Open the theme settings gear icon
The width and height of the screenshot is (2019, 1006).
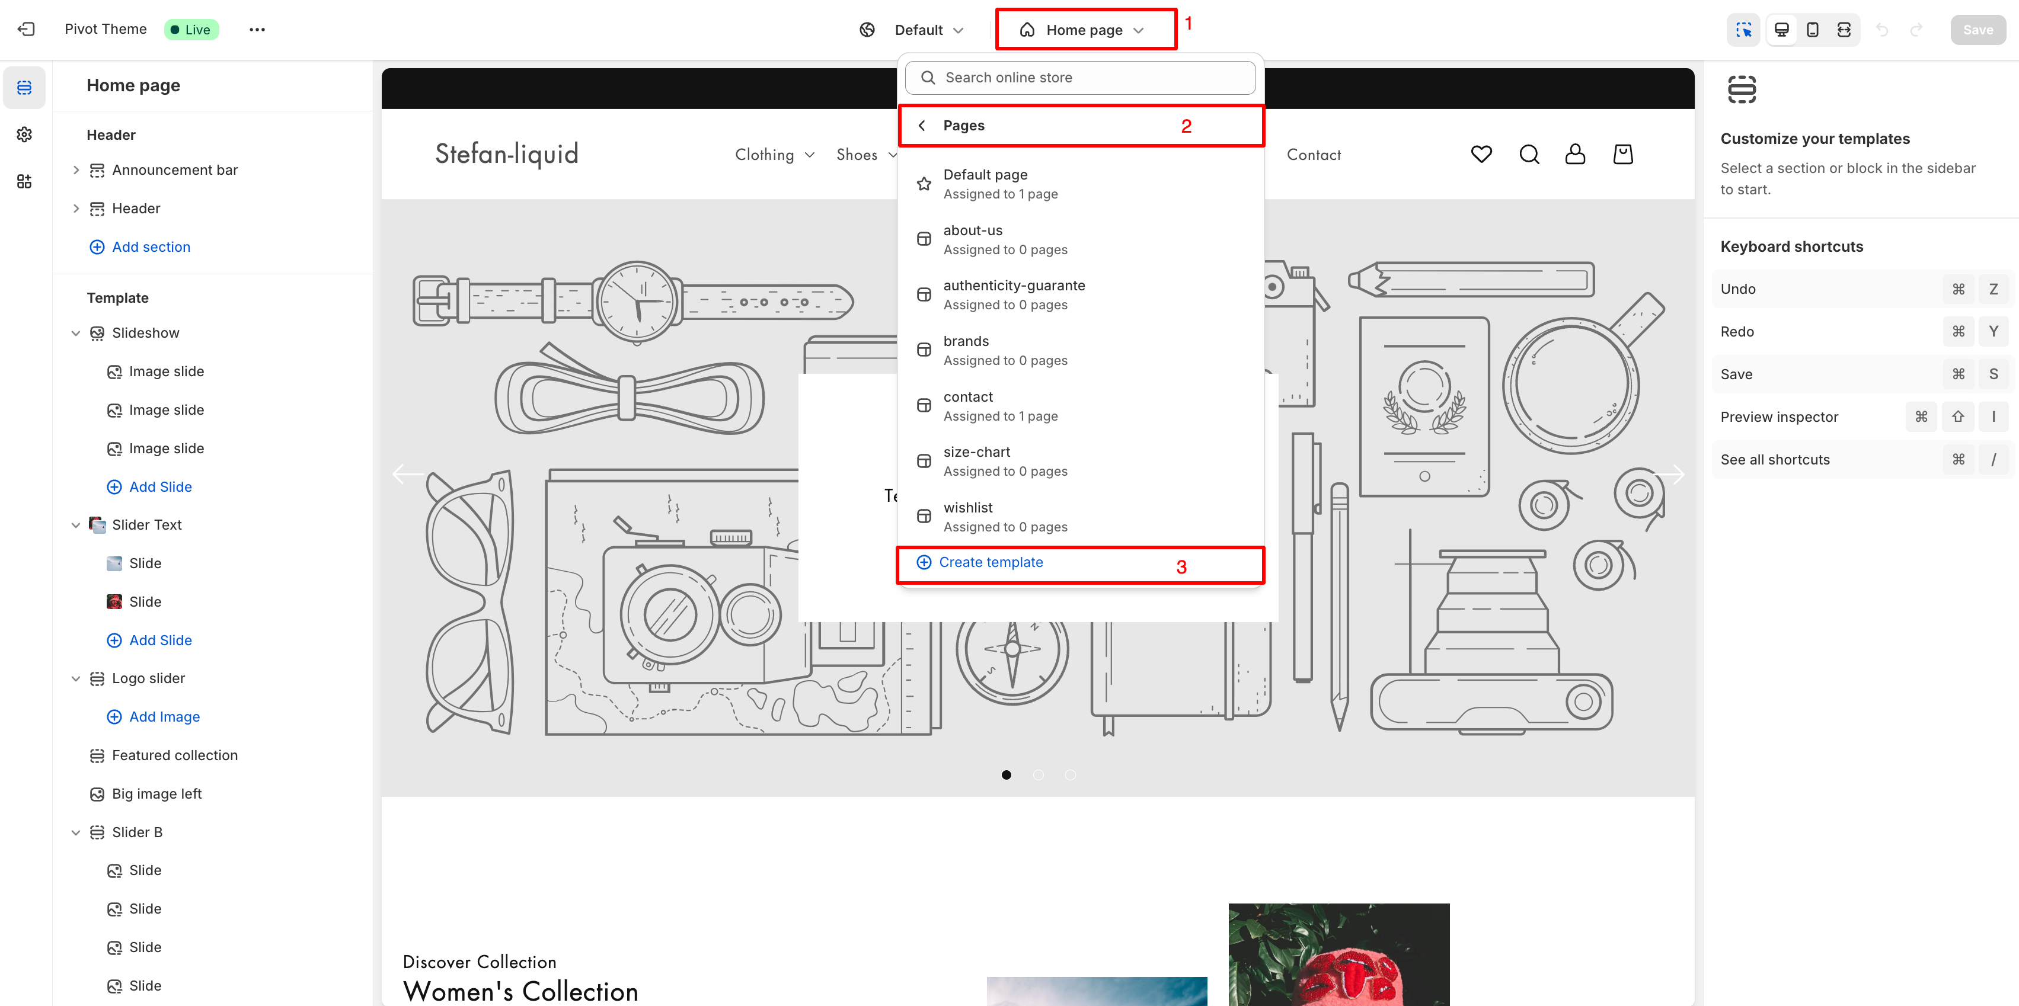point(24,134)
